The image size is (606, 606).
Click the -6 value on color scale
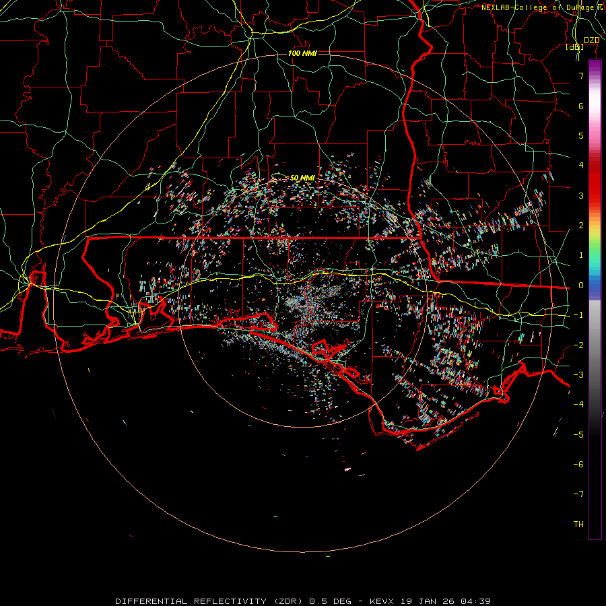[578, 465]
